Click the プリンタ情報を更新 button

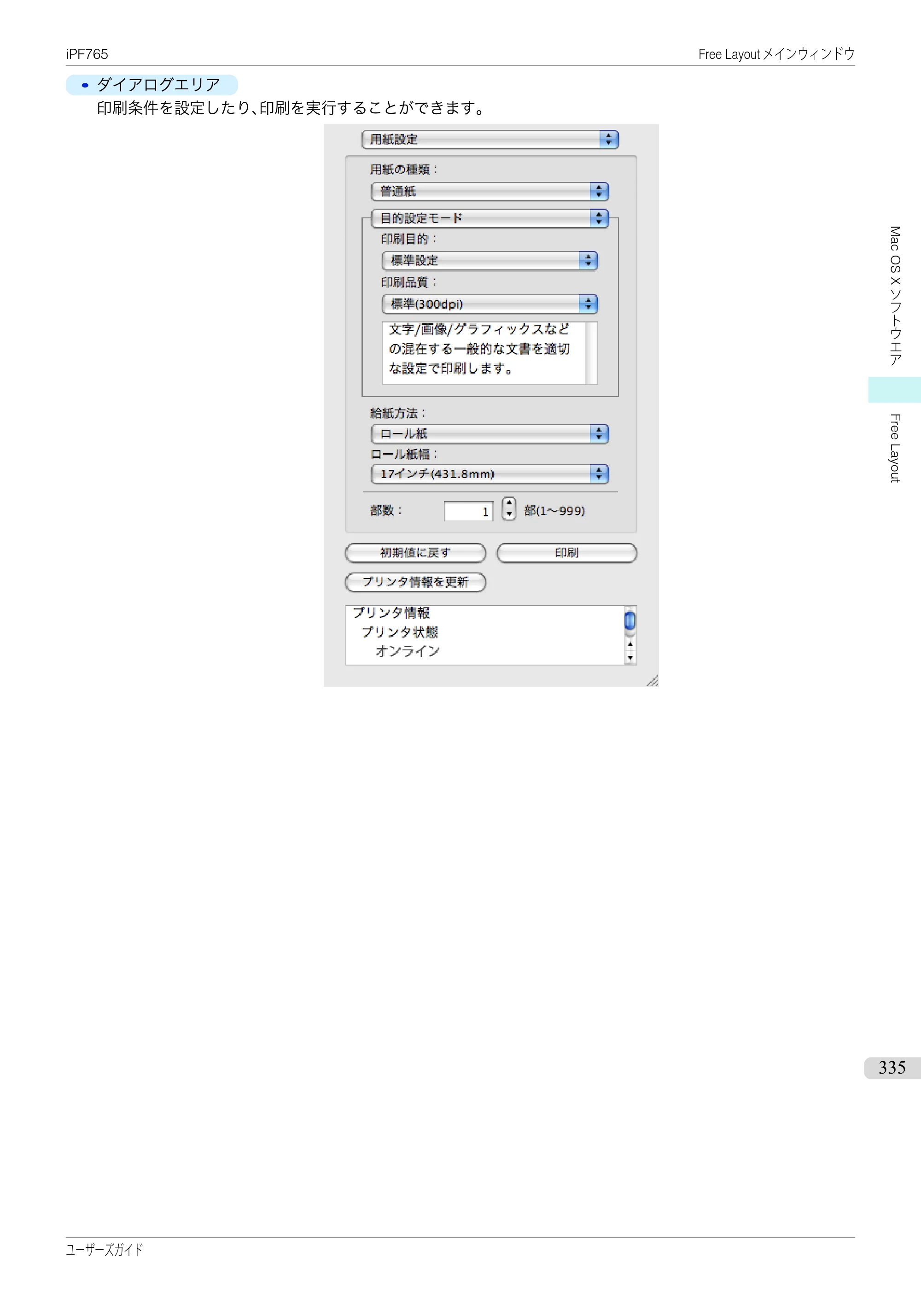tap(415, 582)
